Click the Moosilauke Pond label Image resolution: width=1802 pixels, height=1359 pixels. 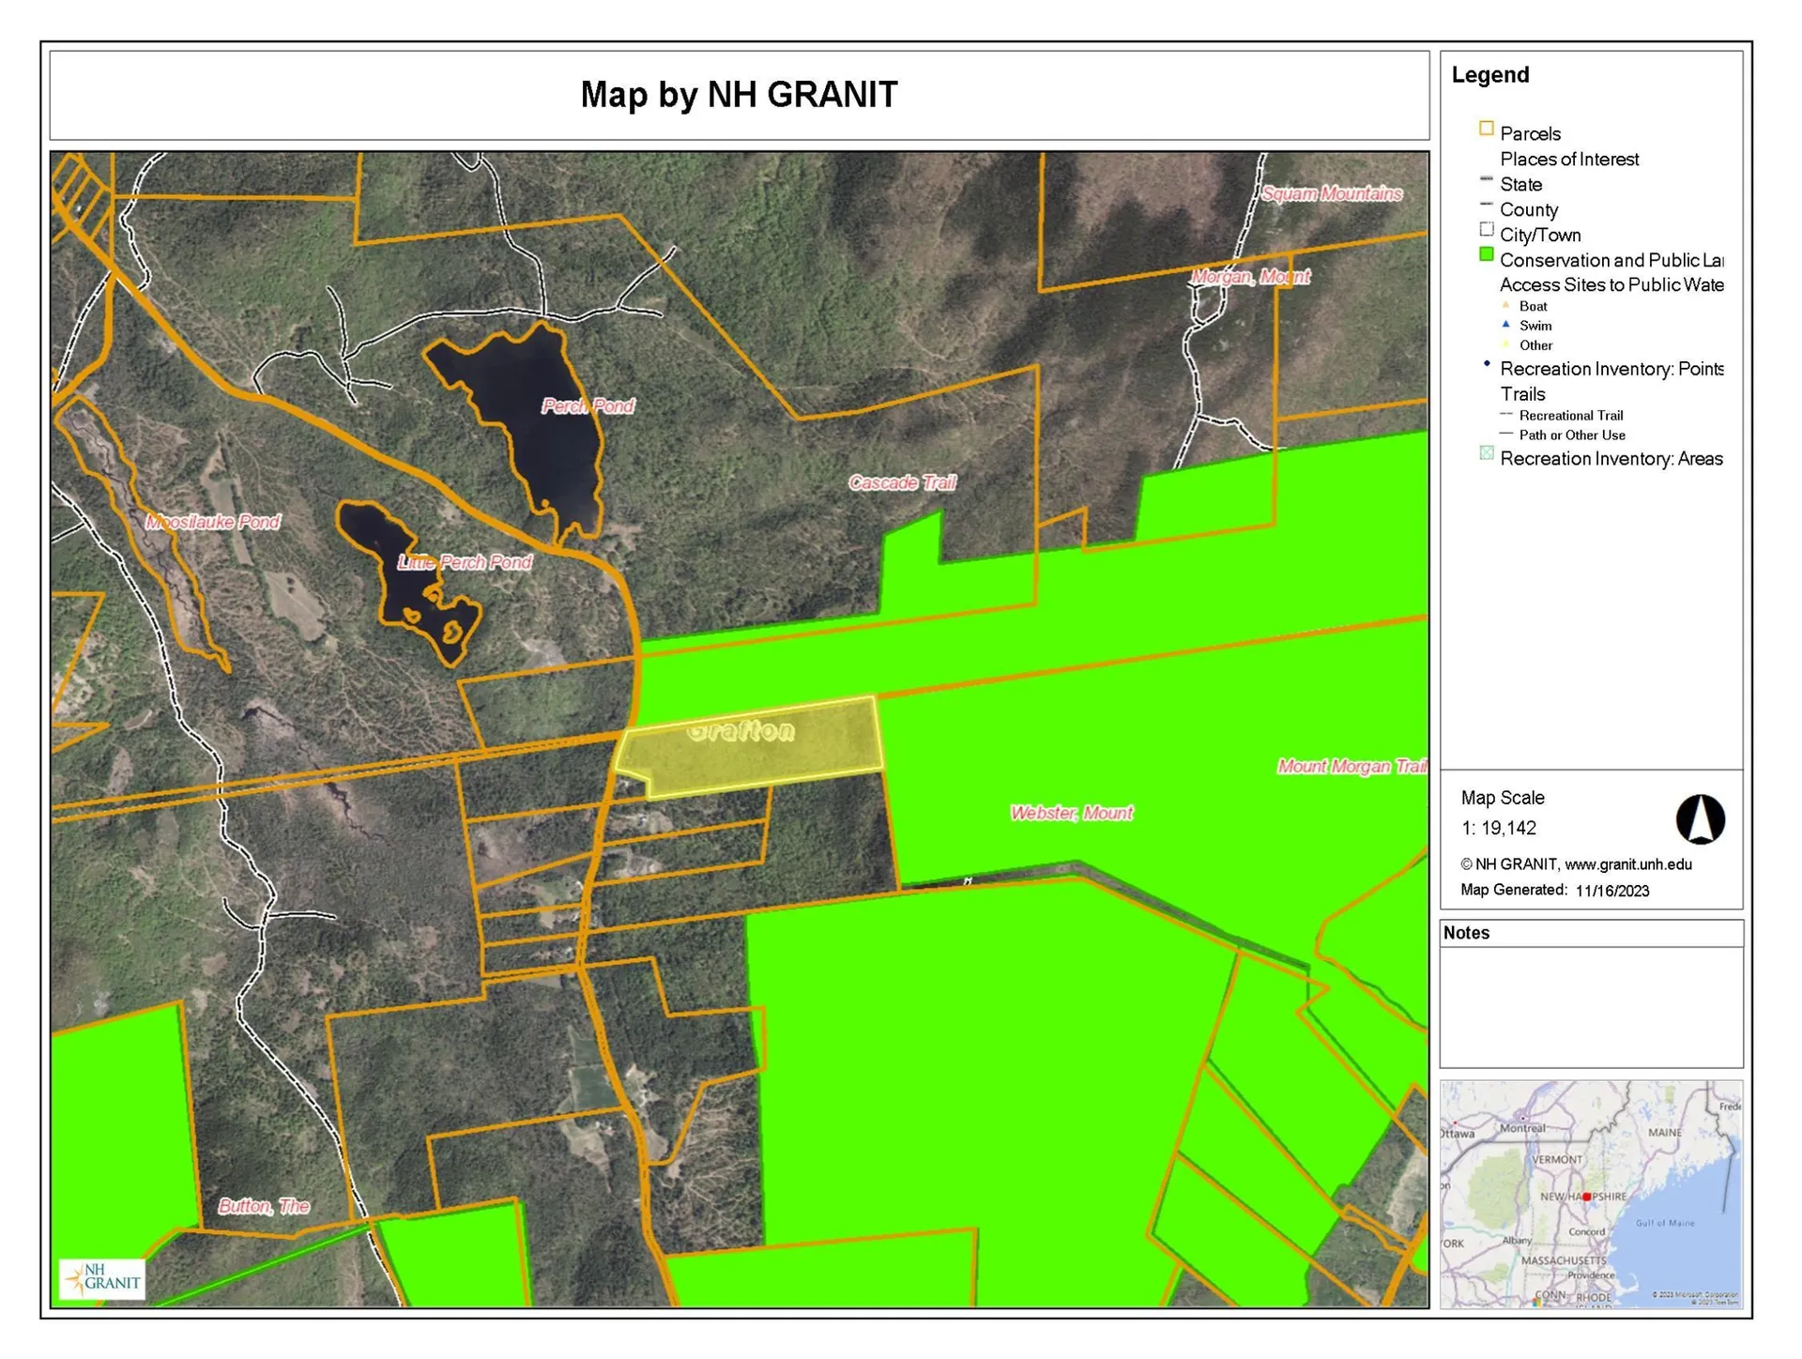point(213,523)
